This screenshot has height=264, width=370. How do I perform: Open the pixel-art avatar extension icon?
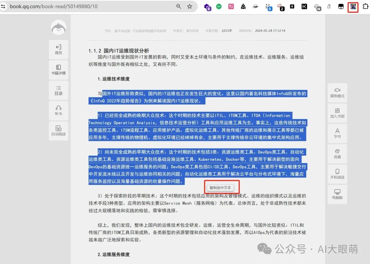coord(353,6)
